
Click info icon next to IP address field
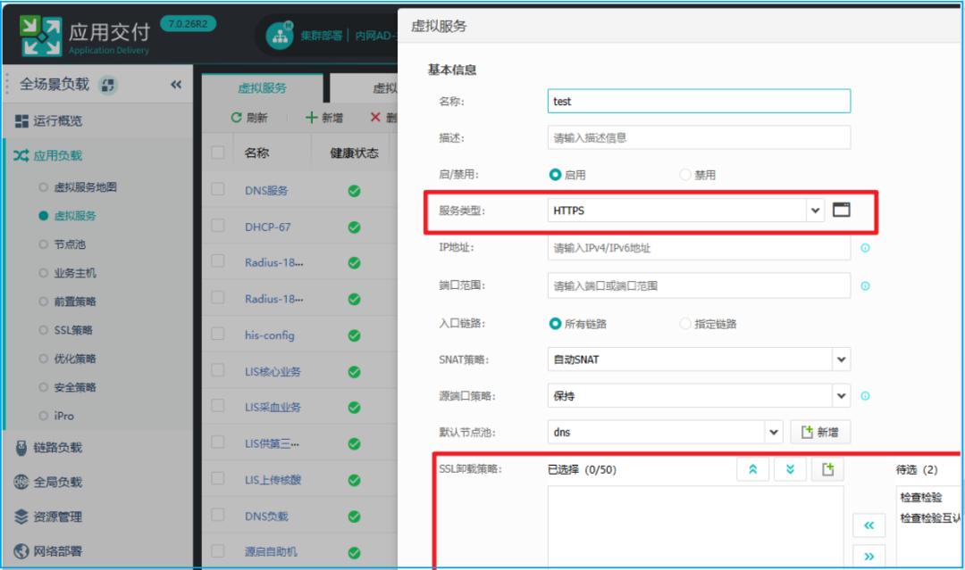[x=865, y=248]
